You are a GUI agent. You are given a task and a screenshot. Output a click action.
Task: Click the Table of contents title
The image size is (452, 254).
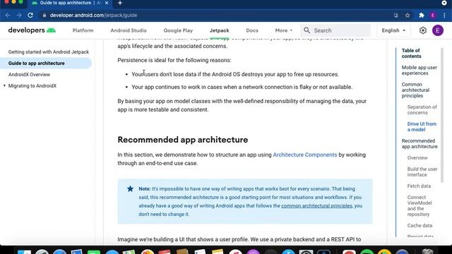tap(411, 54)
